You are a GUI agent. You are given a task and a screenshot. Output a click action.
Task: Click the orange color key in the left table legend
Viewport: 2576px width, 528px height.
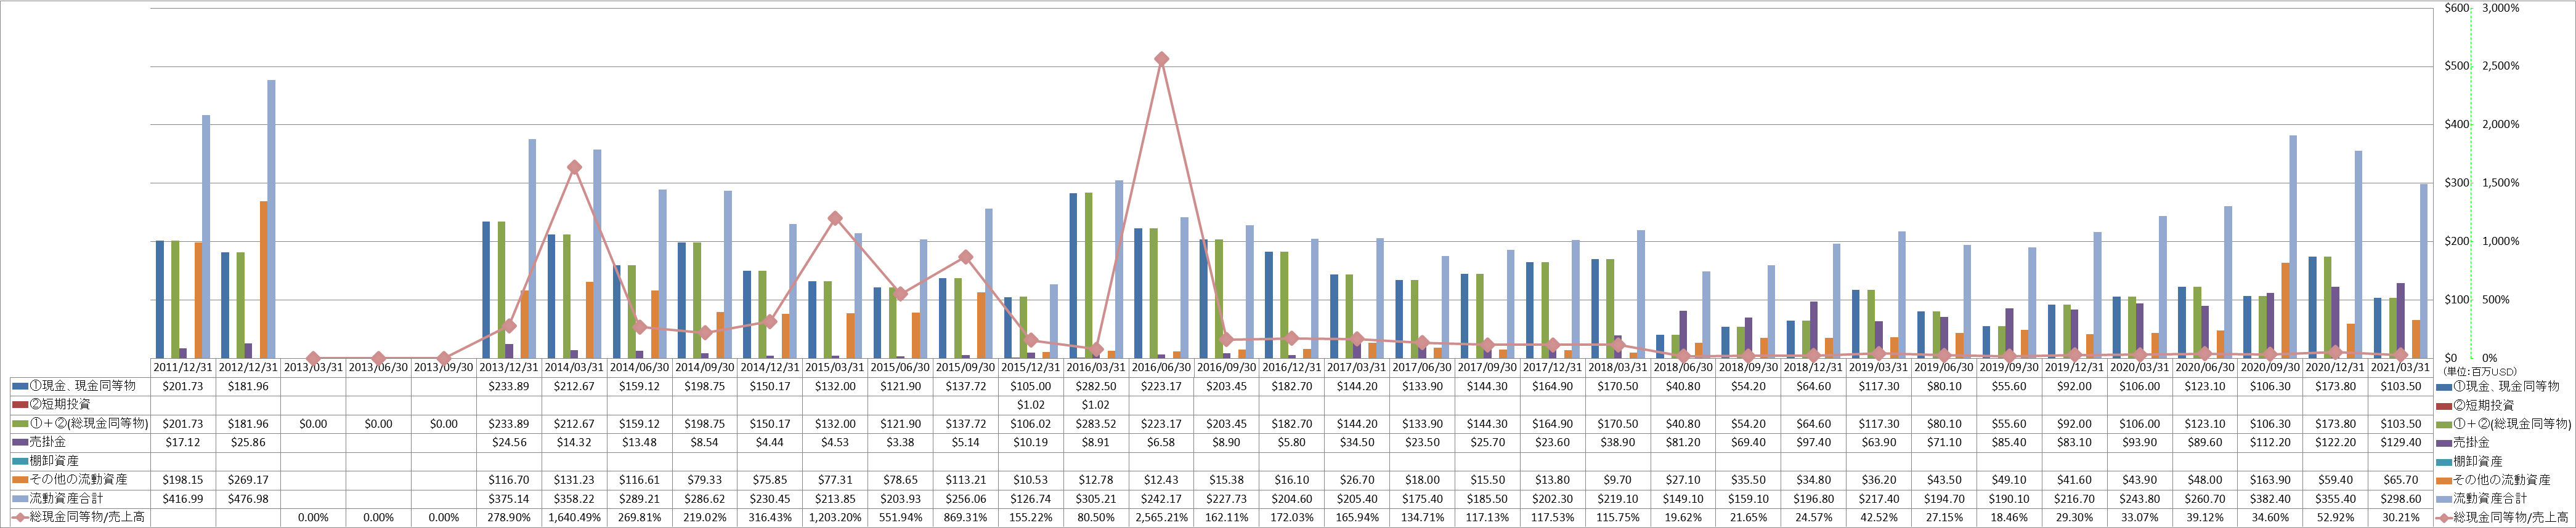[x=20, y=481]
